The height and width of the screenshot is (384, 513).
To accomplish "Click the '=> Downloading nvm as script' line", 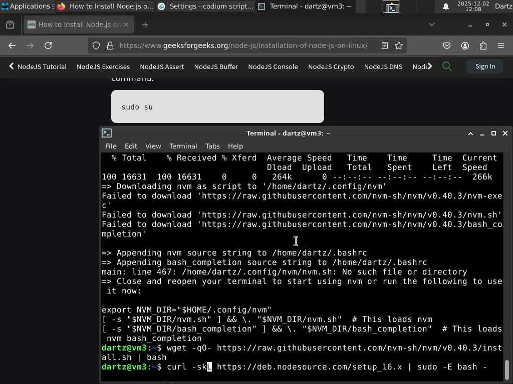I will coord(244,186).
